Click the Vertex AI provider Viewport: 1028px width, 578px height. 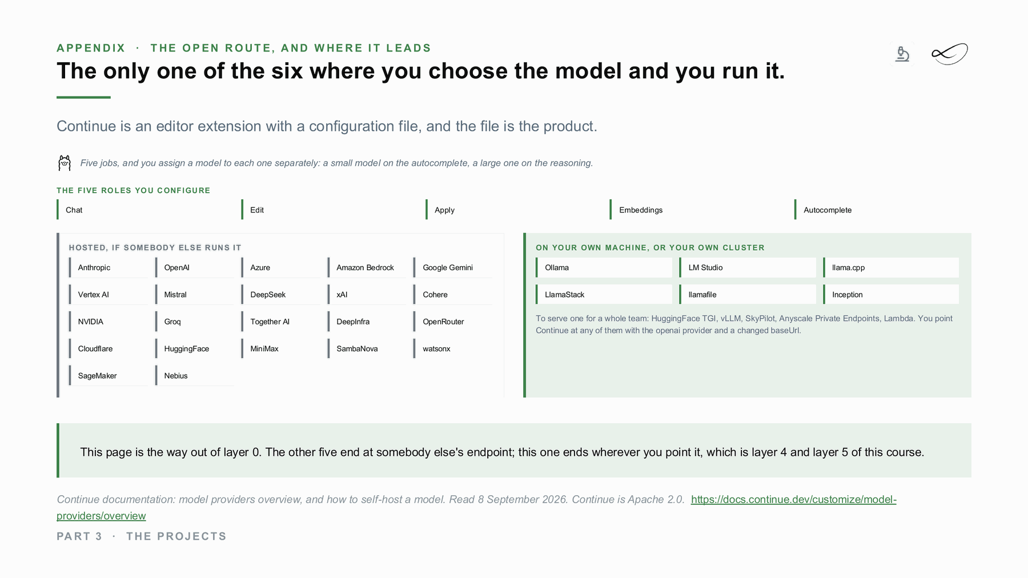pyautogui.click(x=109, y=295)
